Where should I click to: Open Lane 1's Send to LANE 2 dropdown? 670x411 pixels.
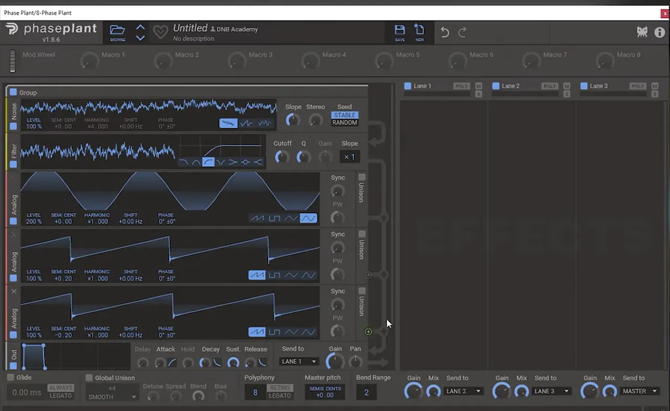[x=463, y=391]
